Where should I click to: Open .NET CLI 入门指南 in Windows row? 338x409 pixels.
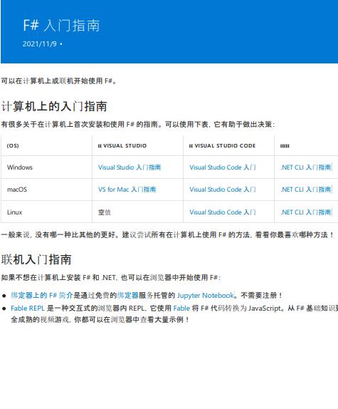coord(306,167)
